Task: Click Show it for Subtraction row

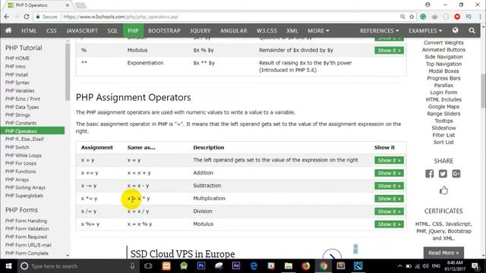Action: [x=389, y=186]
